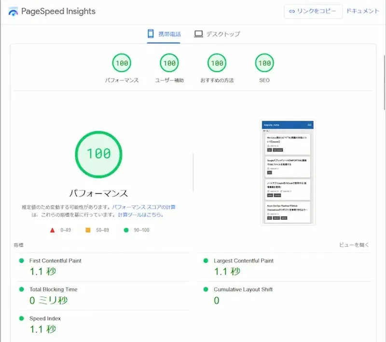The image size is (386, 342).
Task: Click the ユーザー補助 score circle showing 100
Action: tap(169, 62)
